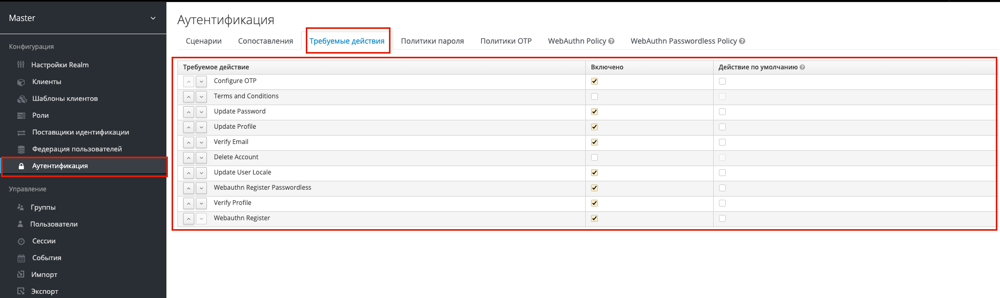This screenshot has width=1000, height=298.
Task: Click the Включено column header
Action: (607, 67)
